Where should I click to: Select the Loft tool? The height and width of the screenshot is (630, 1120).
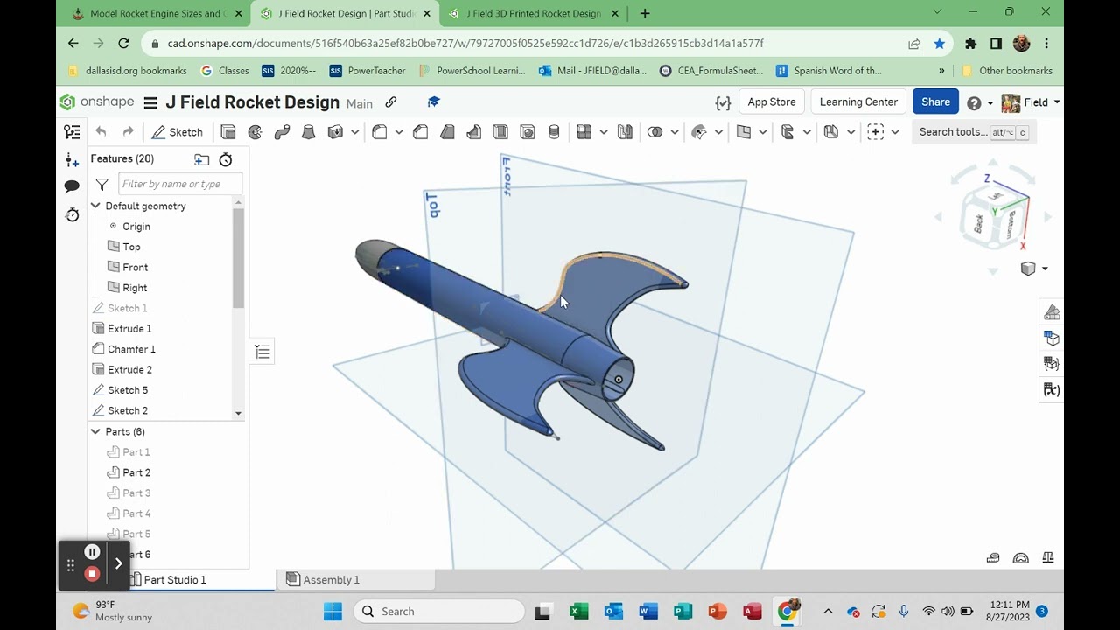(x=308, y=132)
